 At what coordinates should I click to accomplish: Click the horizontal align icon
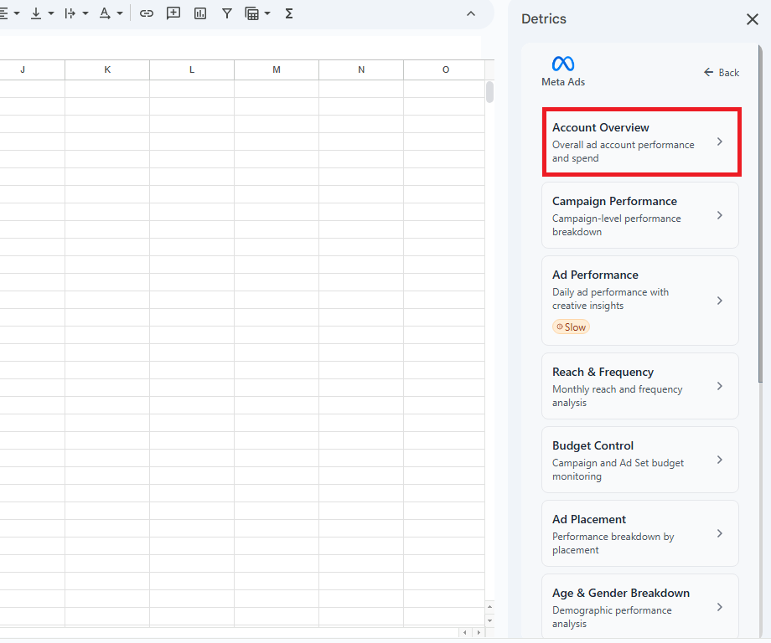pos(3,13)
